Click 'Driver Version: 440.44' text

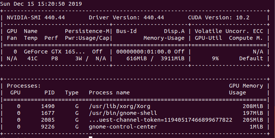click(126, 17)
